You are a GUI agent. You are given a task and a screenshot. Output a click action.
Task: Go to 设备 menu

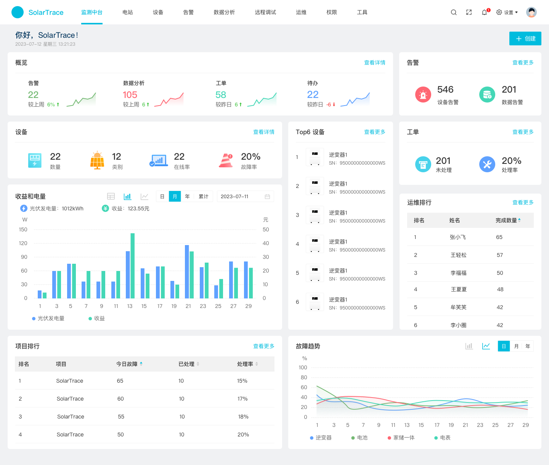point(158,12)
